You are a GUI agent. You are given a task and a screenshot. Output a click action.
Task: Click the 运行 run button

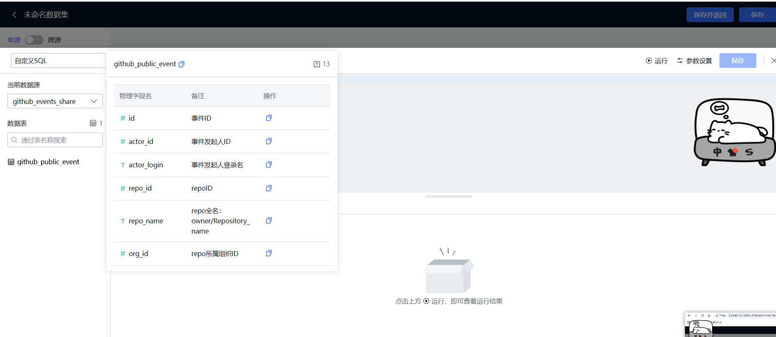coord(657,61)
